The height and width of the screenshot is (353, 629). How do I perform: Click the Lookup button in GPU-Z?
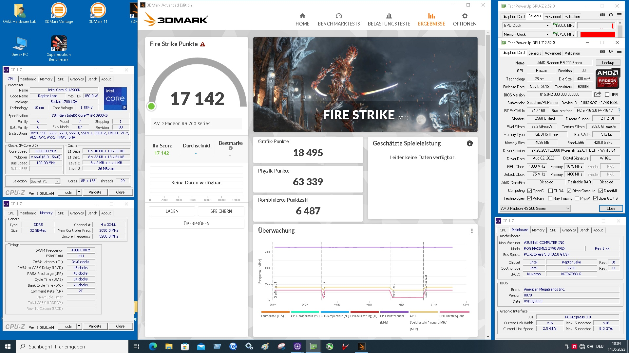coord(608,63)
